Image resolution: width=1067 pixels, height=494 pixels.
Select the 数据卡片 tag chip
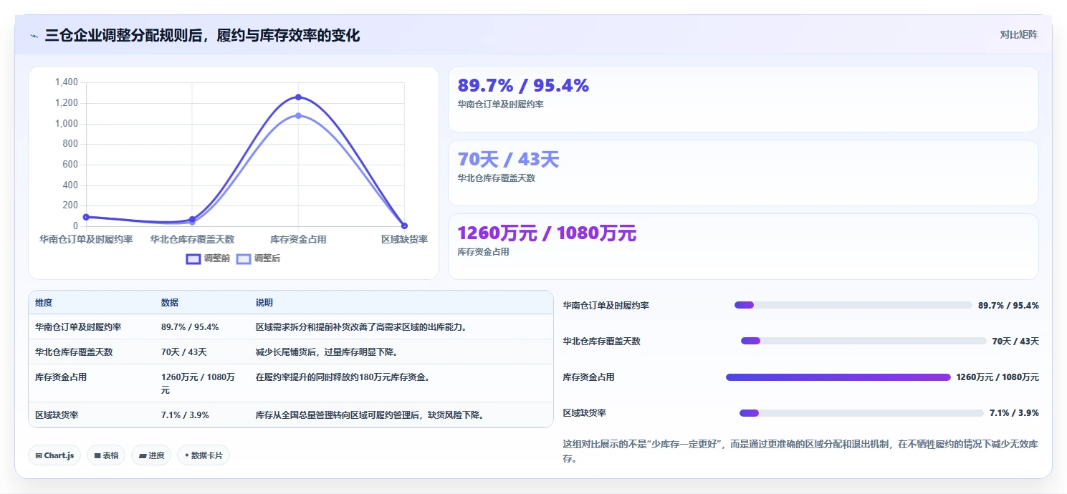[204, 455]
